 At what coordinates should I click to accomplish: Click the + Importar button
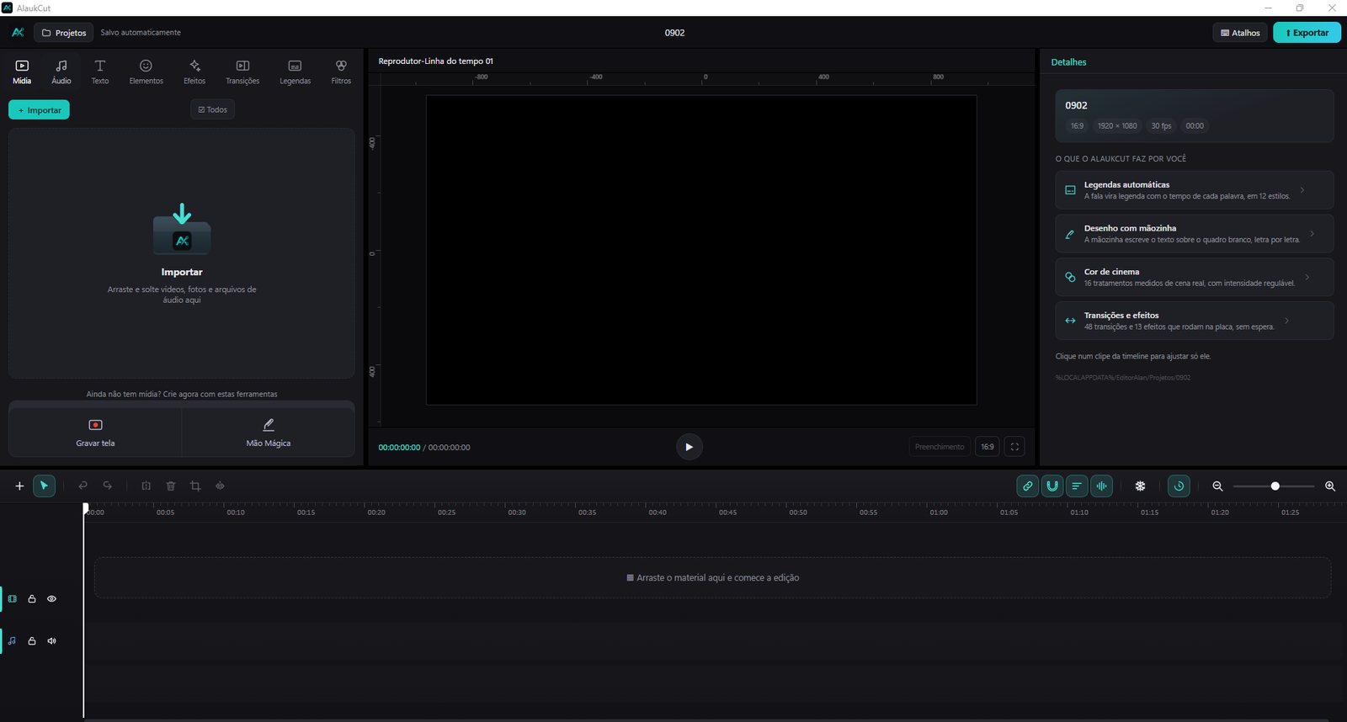click(x=39, y=110)
